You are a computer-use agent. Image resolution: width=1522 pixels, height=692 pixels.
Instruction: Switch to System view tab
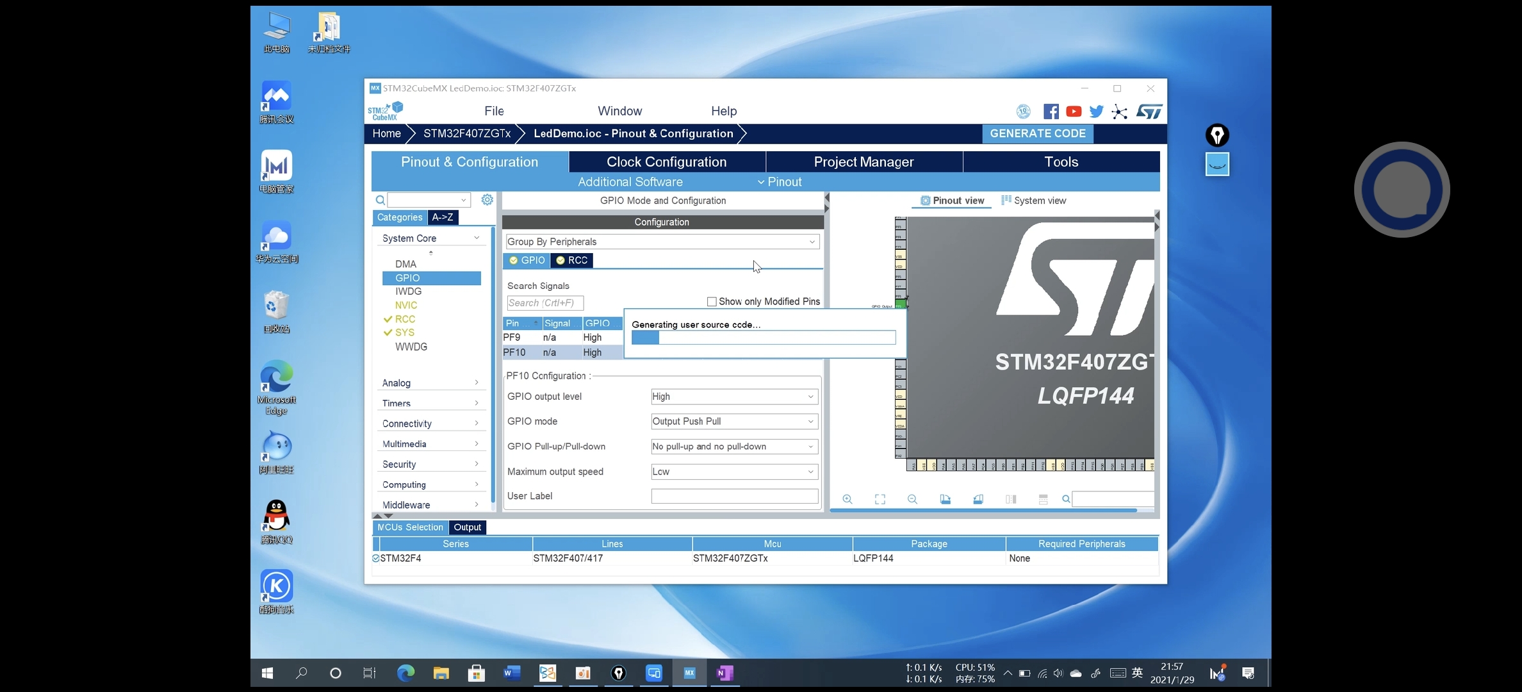click(1033, 201)
